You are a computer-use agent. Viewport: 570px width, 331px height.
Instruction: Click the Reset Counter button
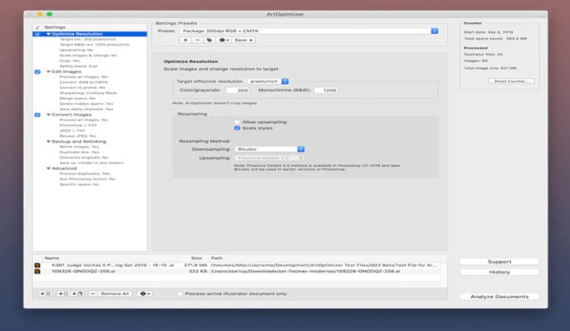511,81
